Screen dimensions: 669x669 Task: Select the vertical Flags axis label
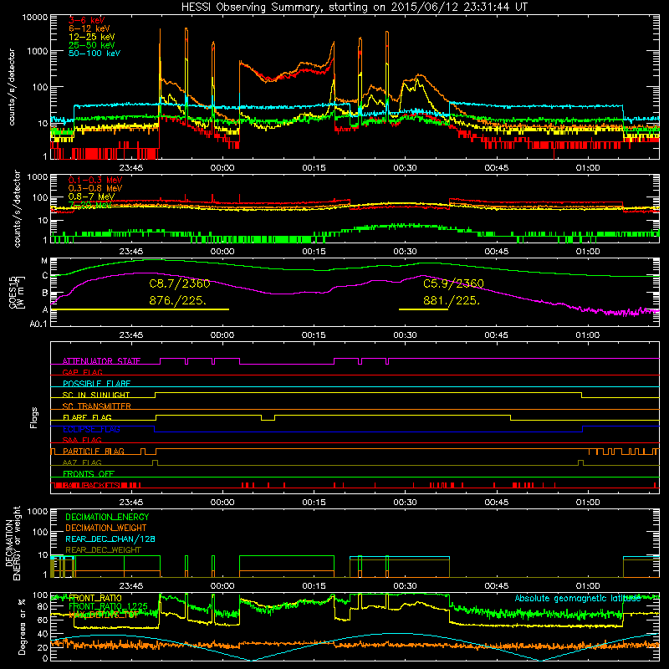pyautogui.click(x=33, y=418)
